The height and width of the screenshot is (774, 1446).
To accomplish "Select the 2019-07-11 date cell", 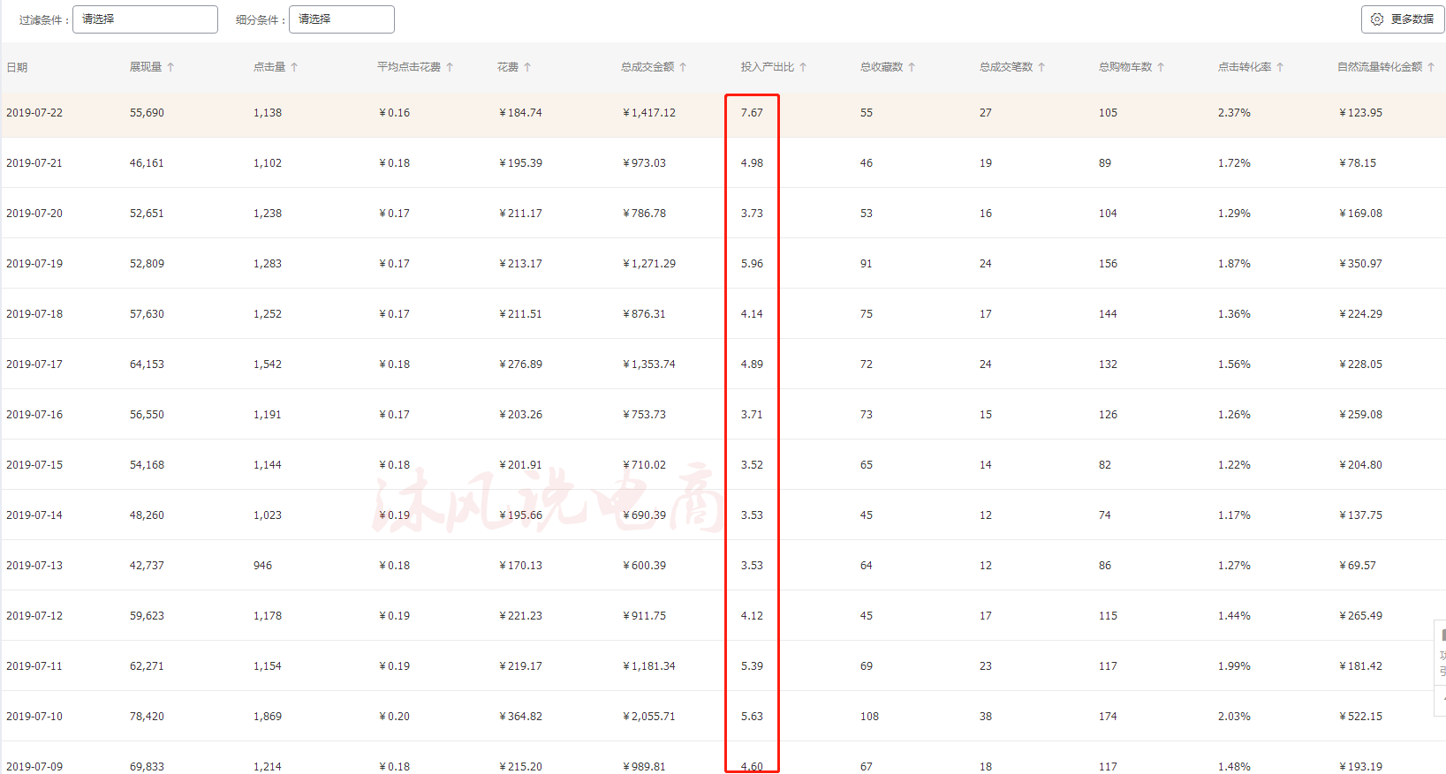I will click(34, 666).
